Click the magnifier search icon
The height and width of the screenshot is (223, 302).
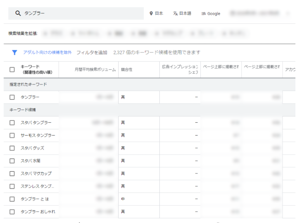[18, 13]
